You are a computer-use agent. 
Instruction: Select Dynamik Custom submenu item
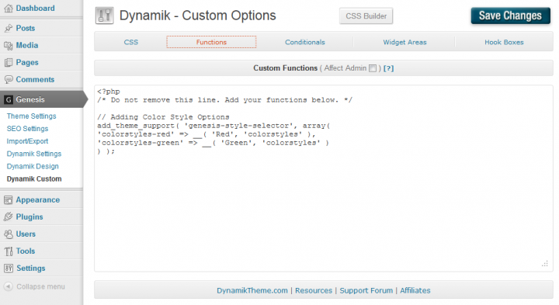34,178
